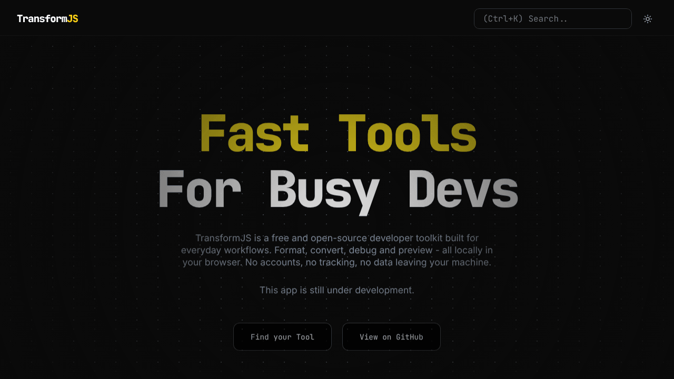674x379 pixels.
Task: Focus the Ctrl+K Search field
Action: pyautogui.click(x=553, y=19)
